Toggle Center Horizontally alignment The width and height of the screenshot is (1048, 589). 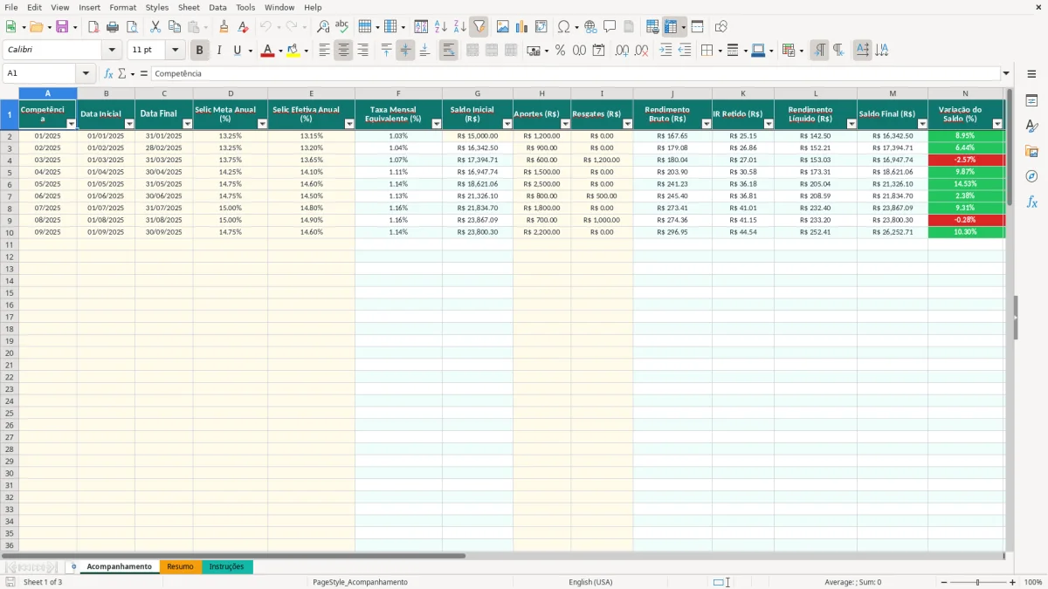343,51
